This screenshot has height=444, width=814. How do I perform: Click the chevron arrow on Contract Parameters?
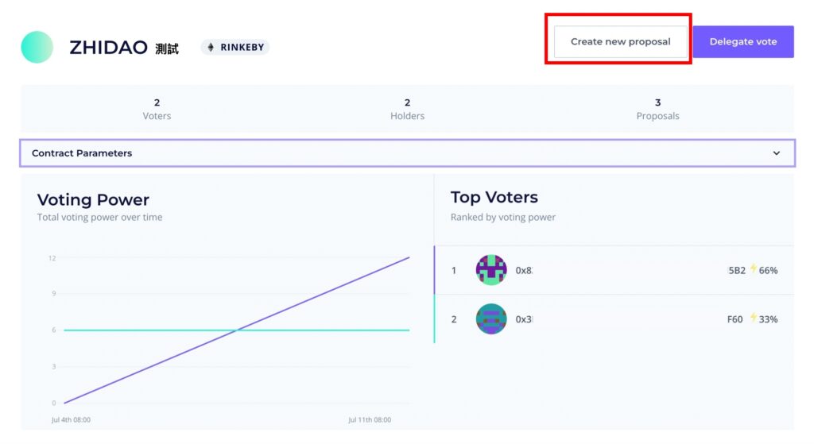[777, 153]
